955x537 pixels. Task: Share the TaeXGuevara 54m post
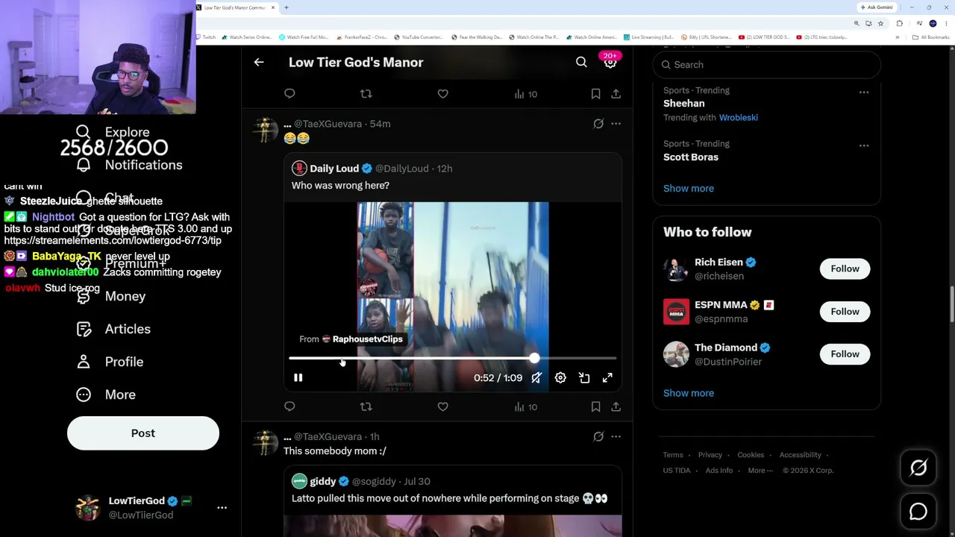click(x=616, y=406)
